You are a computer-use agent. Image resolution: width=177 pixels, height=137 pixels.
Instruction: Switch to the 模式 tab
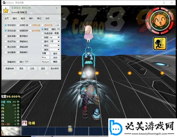tap(15, 18)
